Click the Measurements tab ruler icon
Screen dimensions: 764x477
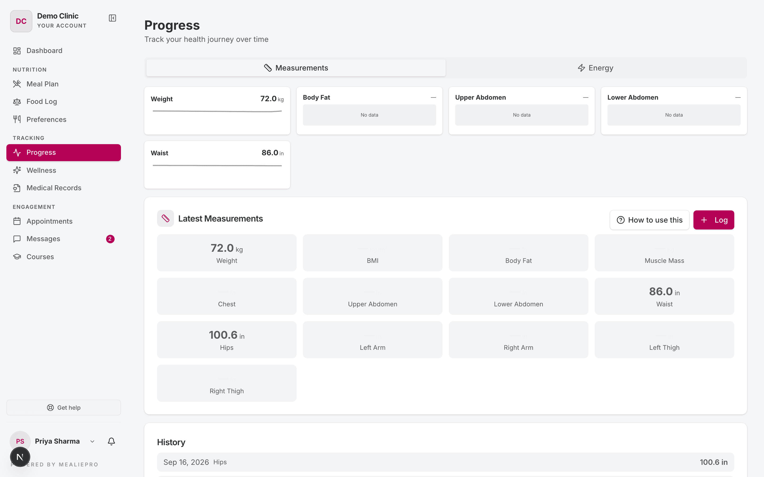(268, 68)
